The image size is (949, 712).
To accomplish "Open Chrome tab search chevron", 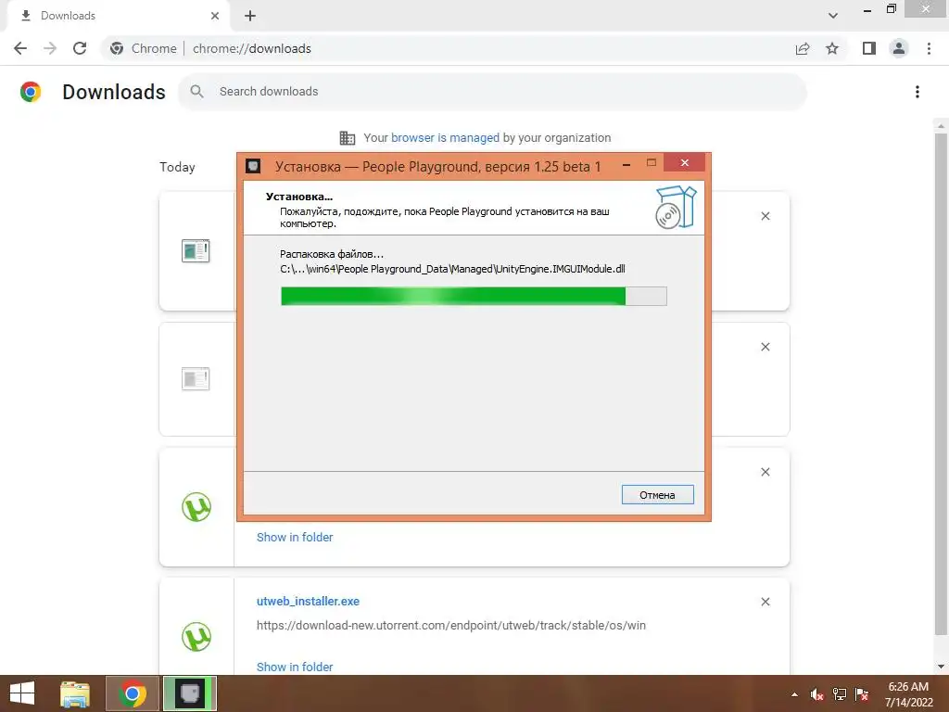I will tap(833, 16).
